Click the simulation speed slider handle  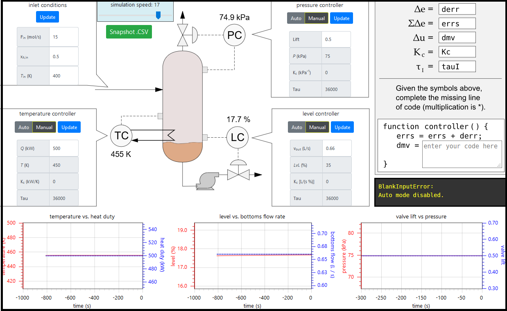[158, 15]
